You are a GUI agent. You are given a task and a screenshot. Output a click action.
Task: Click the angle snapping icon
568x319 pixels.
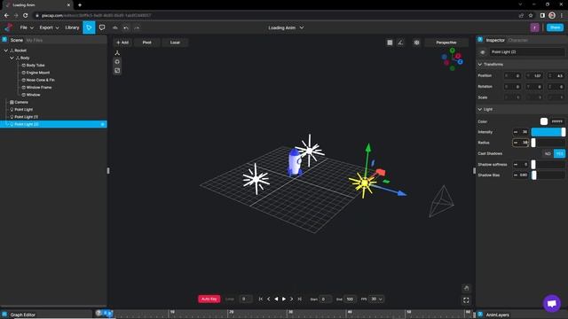(x=400, y=43)
